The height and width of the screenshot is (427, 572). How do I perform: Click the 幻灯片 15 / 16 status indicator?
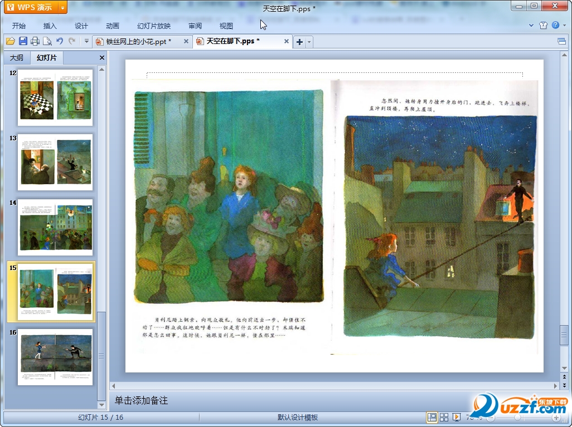pyautogui.click(x=101, y=417)
